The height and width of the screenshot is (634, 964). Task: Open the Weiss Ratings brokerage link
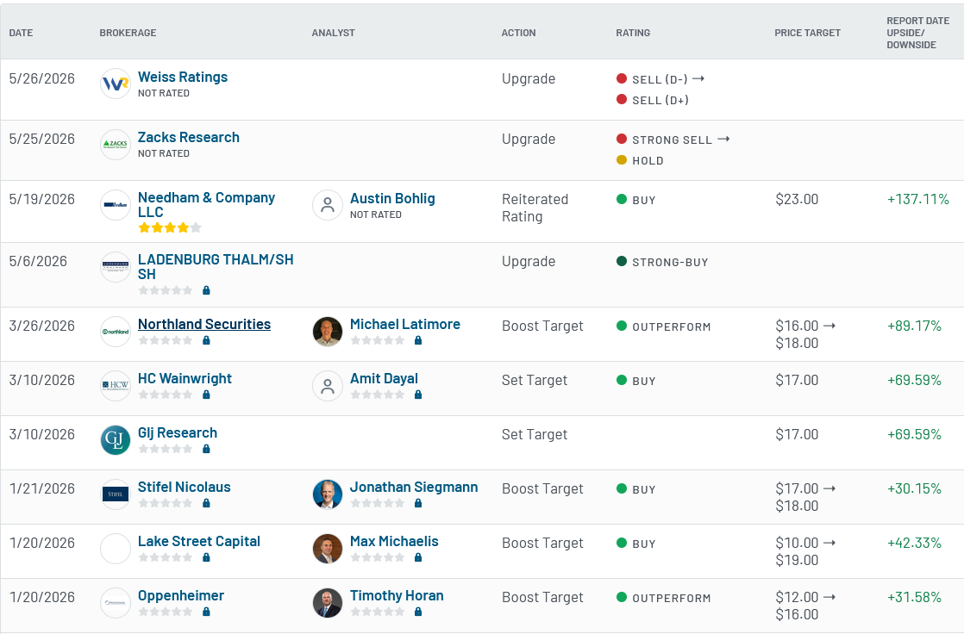183,77
